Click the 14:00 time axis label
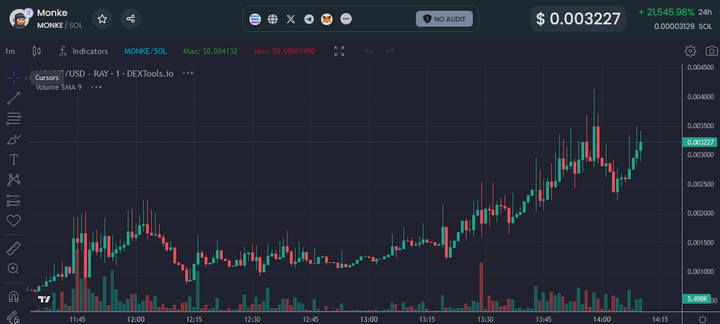This screenshot has width=720, height=324. tap(601, 318)
